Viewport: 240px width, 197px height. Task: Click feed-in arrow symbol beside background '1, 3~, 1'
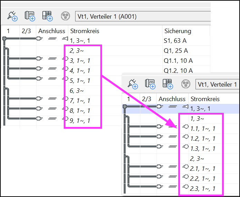(65, 38)
